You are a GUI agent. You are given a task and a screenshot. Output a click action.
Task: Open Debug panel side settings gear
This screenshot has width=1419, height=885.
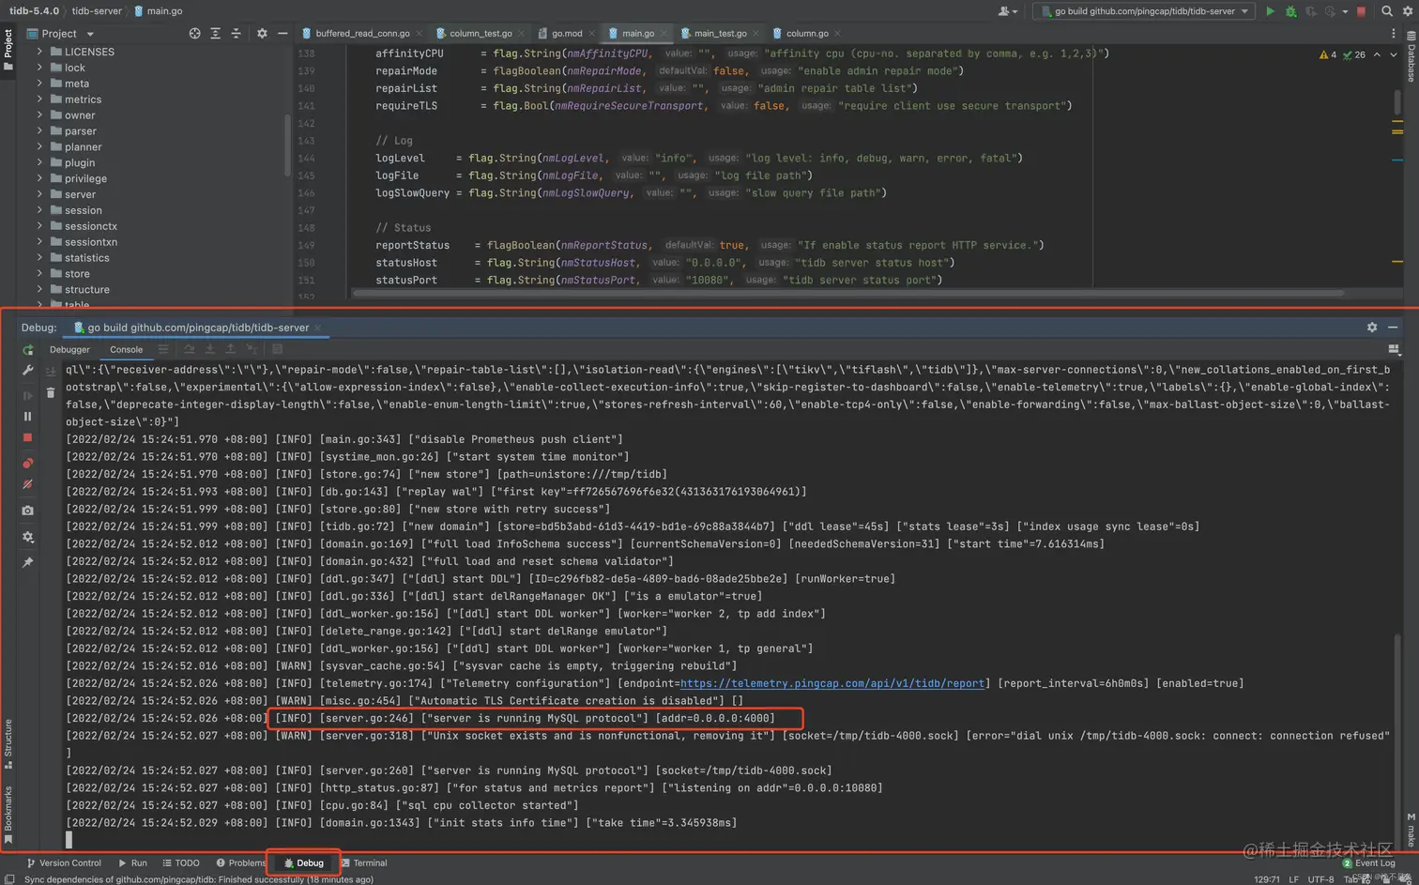pos(28,537)
